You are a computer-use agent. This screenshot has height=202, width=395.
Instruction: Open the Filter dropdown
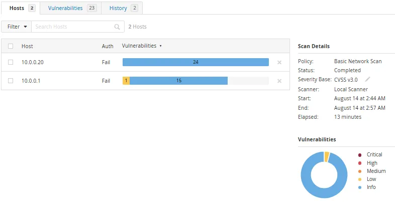(x=17, y=27)
